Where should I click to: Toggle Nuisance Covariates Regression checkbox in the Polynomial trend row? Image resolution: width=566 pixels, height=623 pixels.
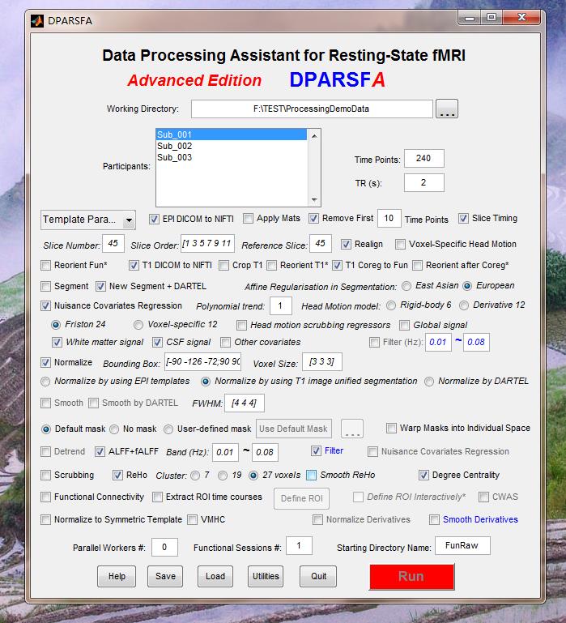pyautogui.click(x=45, y=306)
